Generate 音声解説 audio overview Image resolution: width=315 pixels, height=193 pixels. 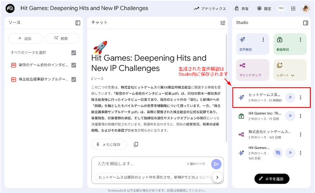[x=253, y=44]
